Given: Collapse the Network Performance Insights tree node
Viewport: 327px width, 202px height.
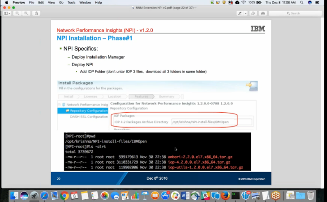Looking at the screenshot, I should (59, 105).
